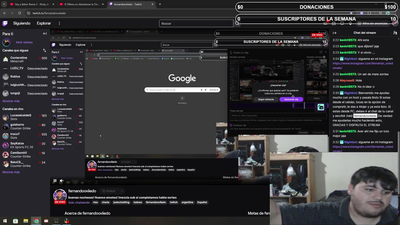Click Descartar clip in the streamed dialog
This screenshot has width=400, height=225.
(x=291, y=99)
